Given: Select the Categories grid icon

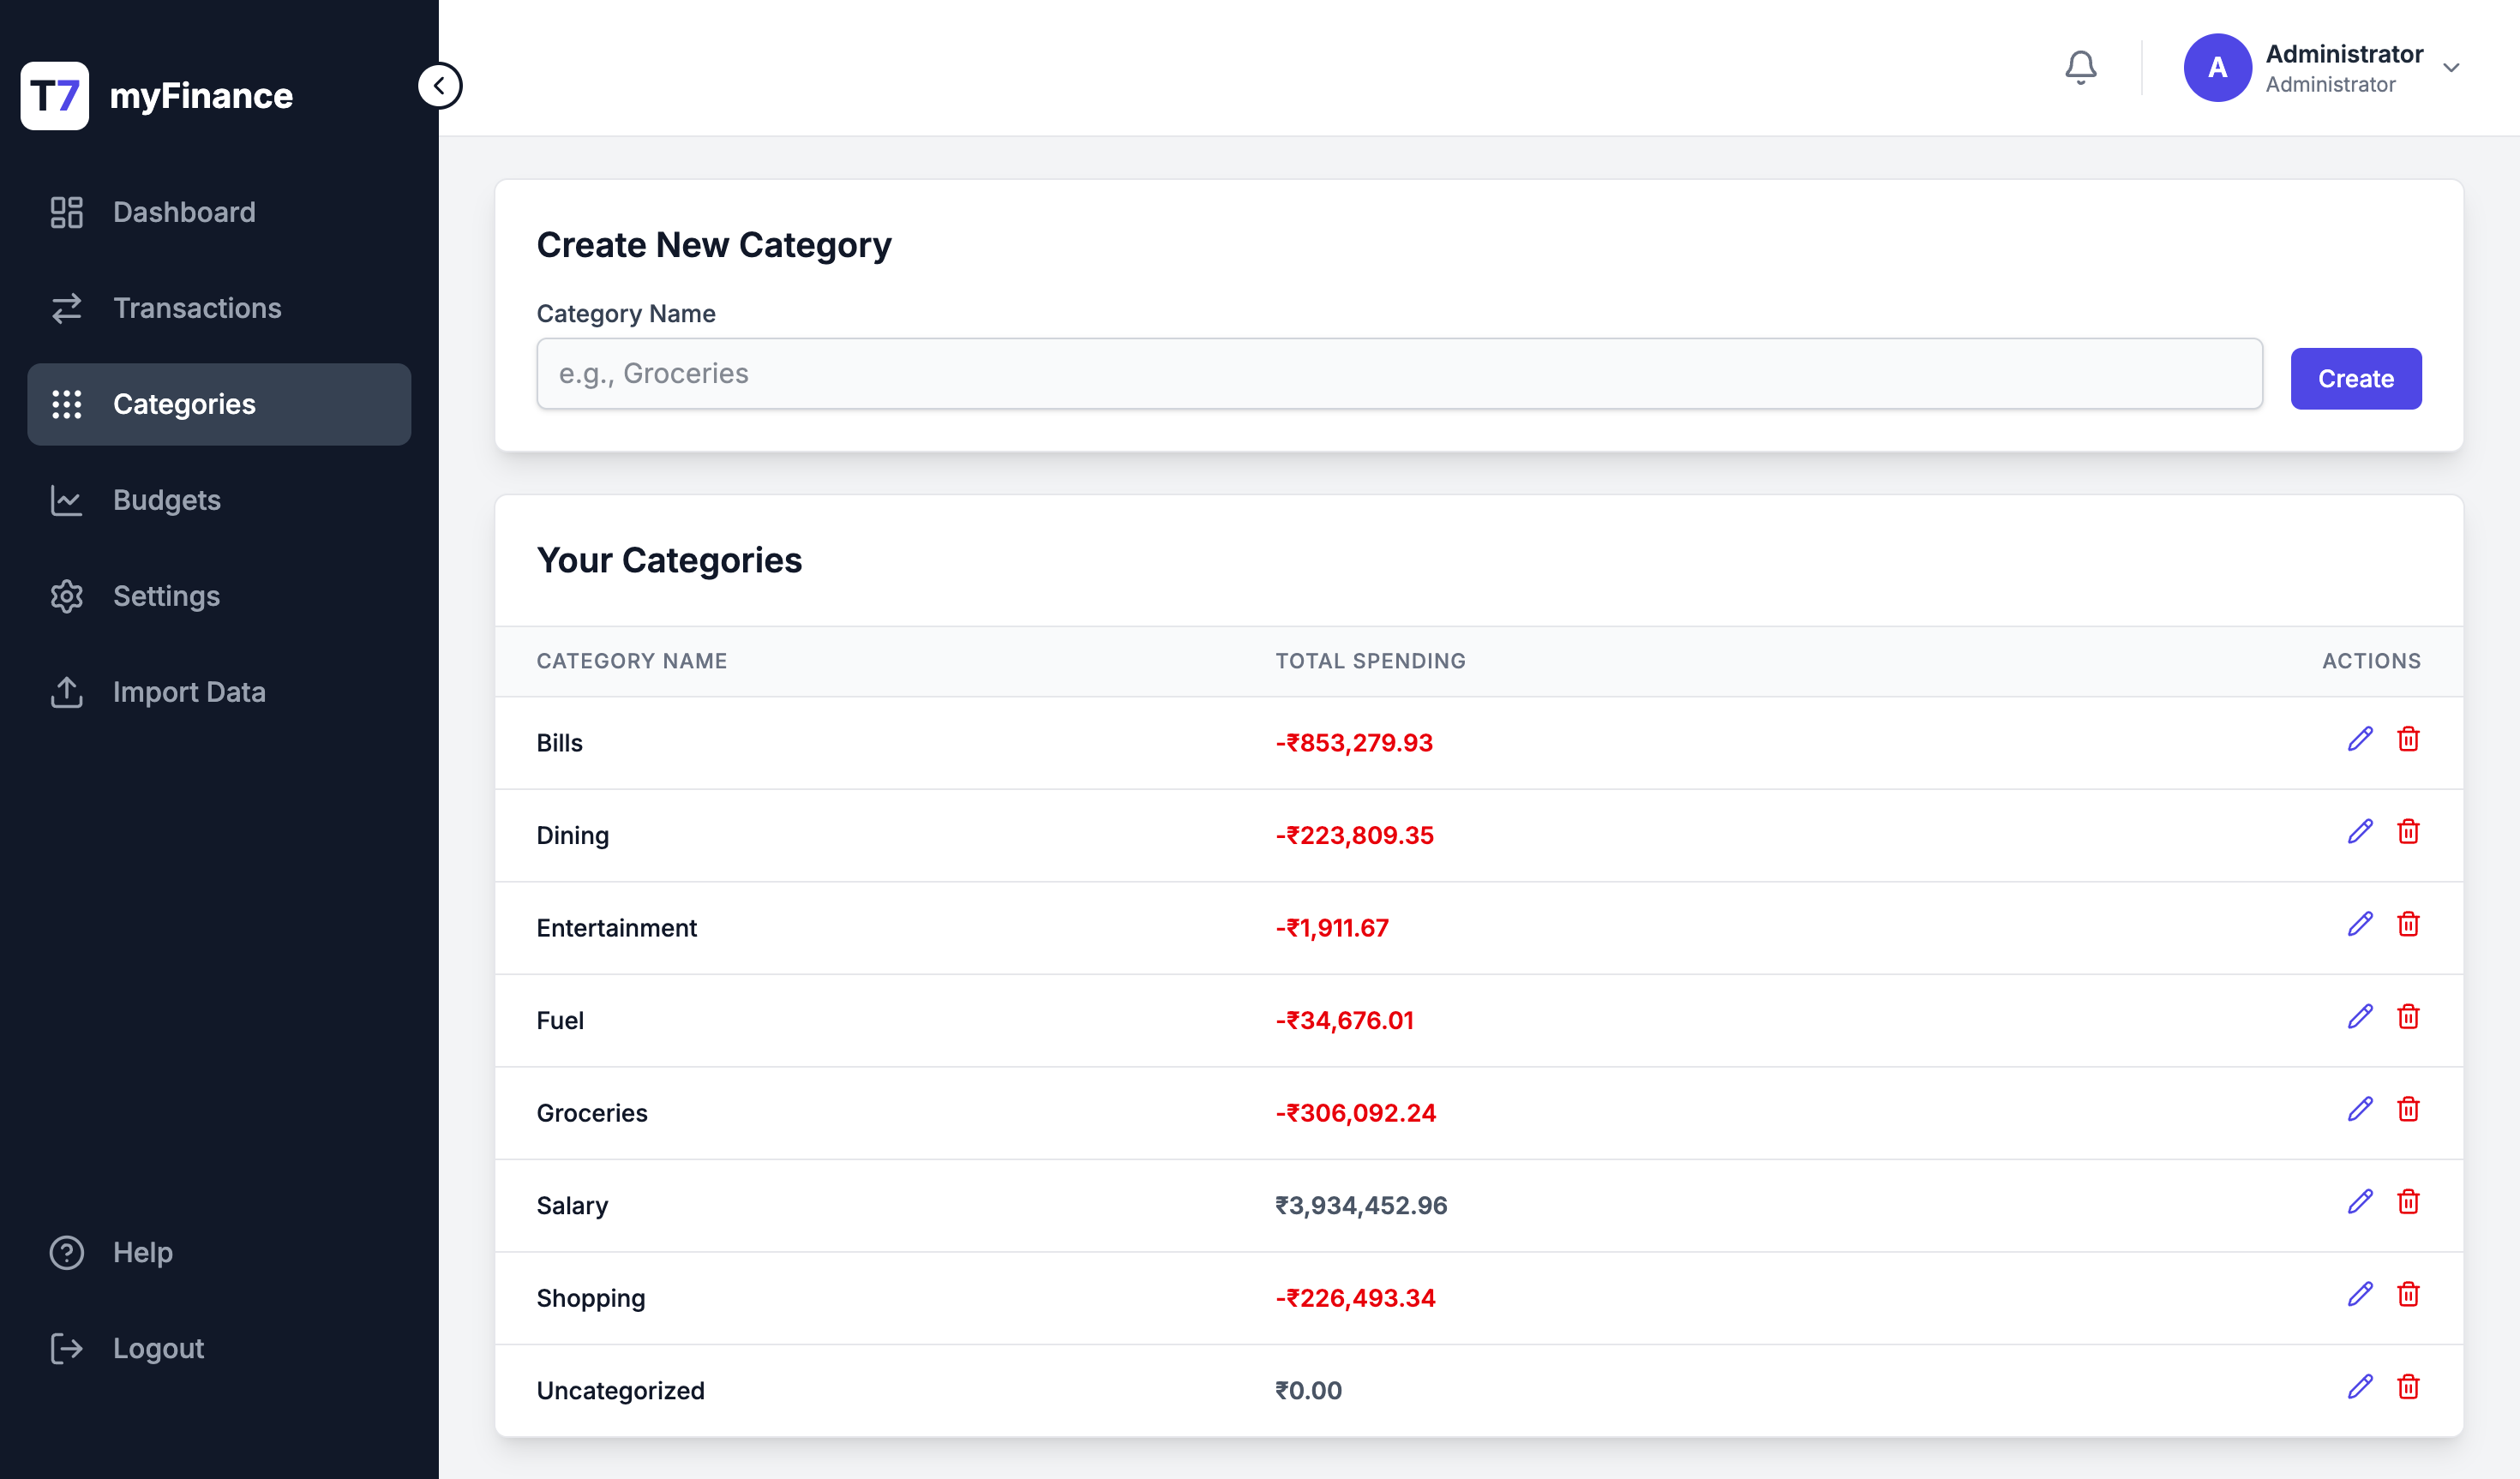Looking at the screenshot, I should click(x=66, y=404).
